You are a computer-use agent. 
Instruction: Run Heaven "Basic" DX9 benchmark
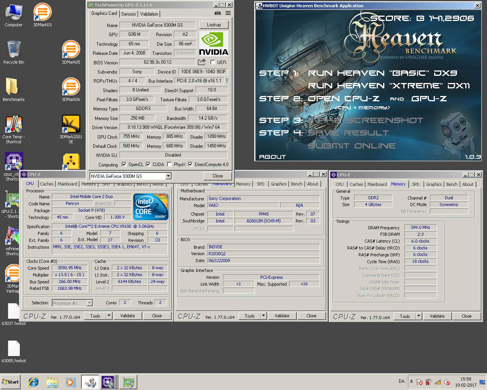point(382,73)
